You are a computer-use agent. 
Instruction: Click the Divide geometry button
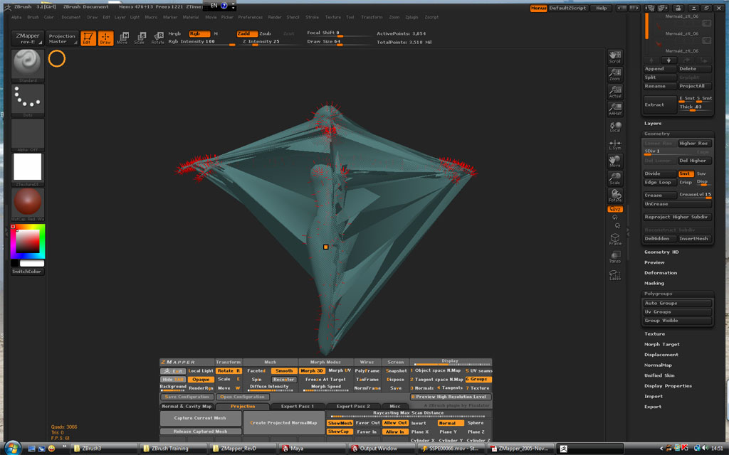click(660, 173)
